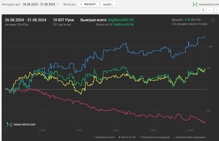Go to next page with right arrow
The width and height of the screenshot is (219, 141).
(216, 10)
